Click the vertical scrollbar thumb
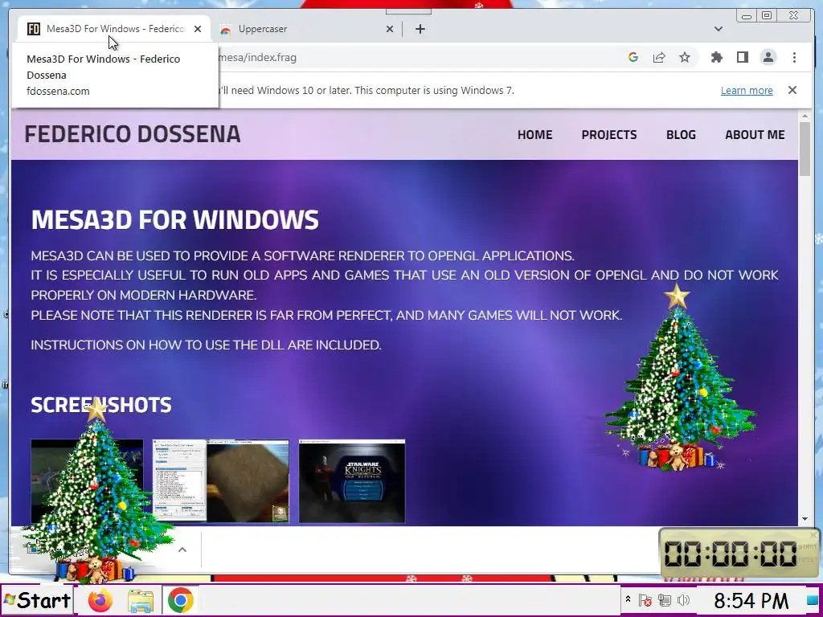The width and height of the screenshot is (823, 617). [805, 149]
